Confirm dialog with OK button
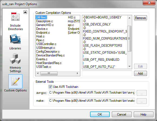The image size is (157, 121). [100, 114]
